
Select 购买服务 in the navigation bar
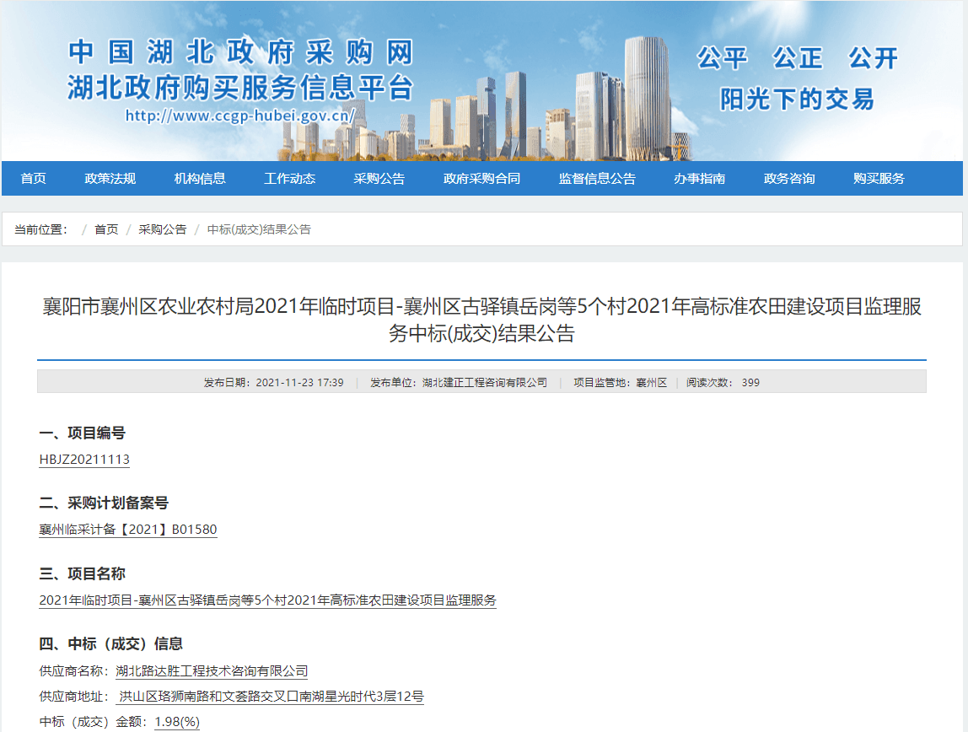(879, 179)
